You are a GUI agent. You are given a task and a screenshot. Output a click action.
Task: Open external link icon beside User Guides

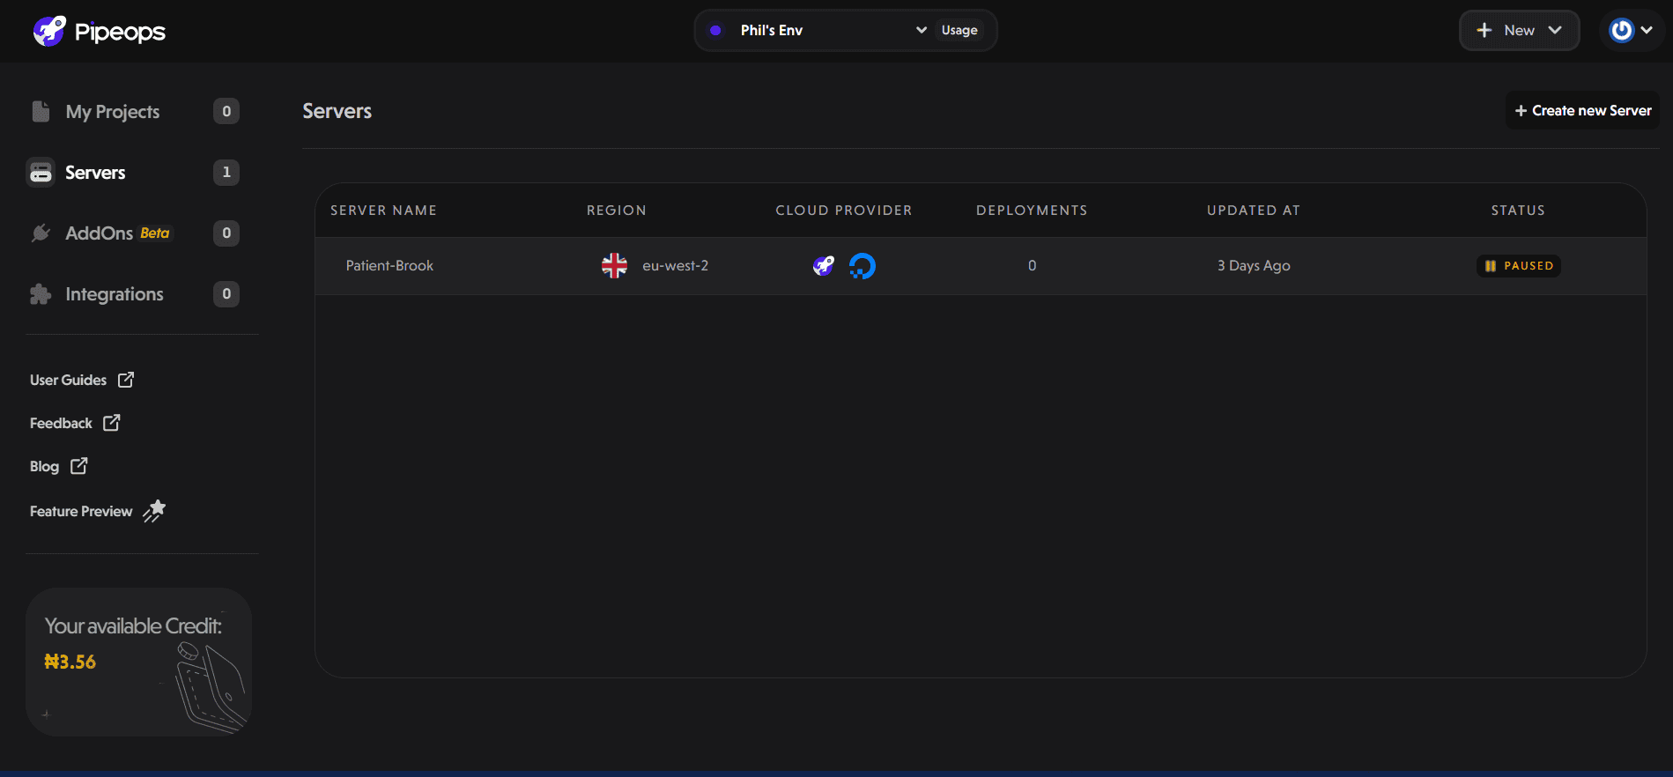coord(126,380)
